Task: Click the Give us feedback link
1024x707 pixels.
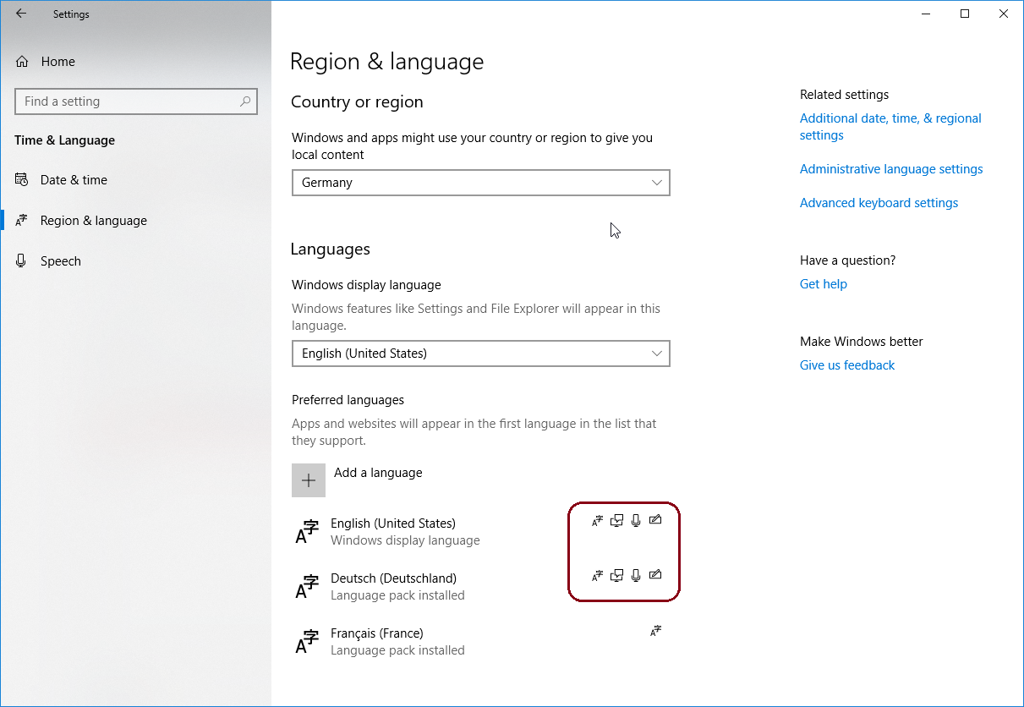Action: [x=846, y=365]
